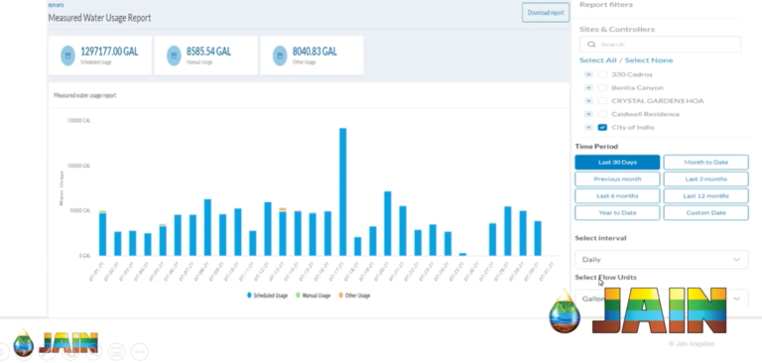The height and width of the screenshot is (363, 762).
Task: Open the Select Flow Units dropdown arrow
Action: pos(737,299)
